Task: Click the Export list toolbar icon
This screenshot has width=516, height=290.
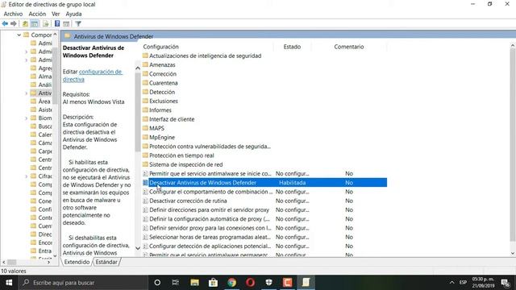Action: click(x=46, y=23)
